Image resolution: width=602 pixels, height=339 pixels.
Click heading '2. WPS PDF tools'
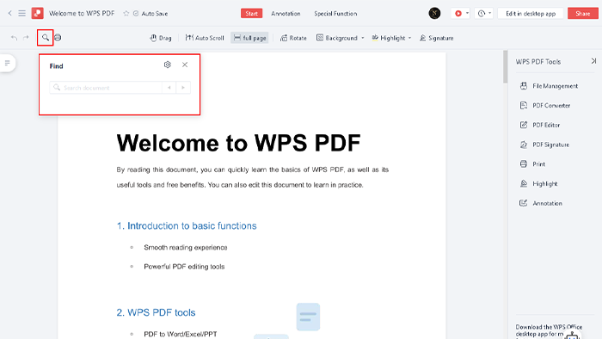(156, 312)
